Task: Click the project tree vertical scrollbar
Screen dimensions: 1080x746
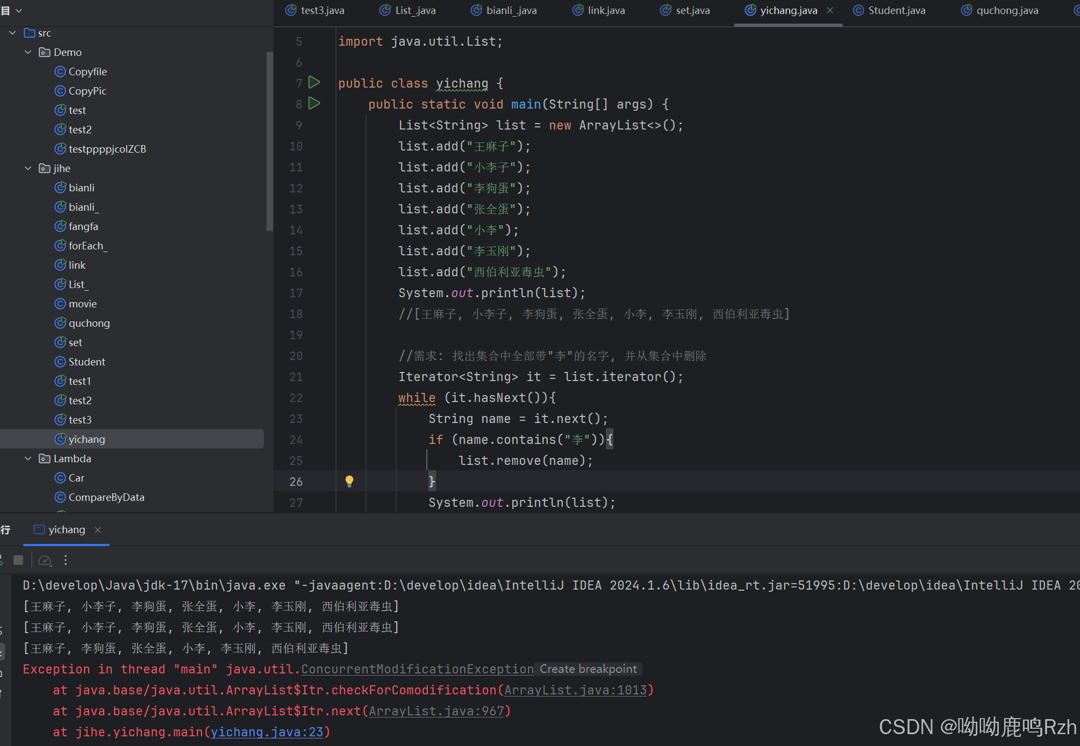Action: click(269, 142)
